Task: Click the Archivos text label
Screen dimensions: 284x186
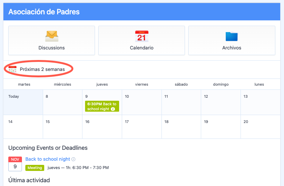Action: coord(231,48)
